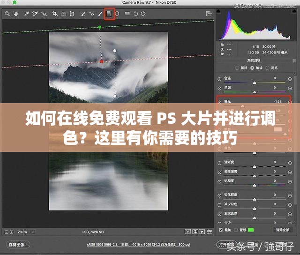
Task: Toggle the 叠加 overlay checkbox
Action: [x=221, y=230]
